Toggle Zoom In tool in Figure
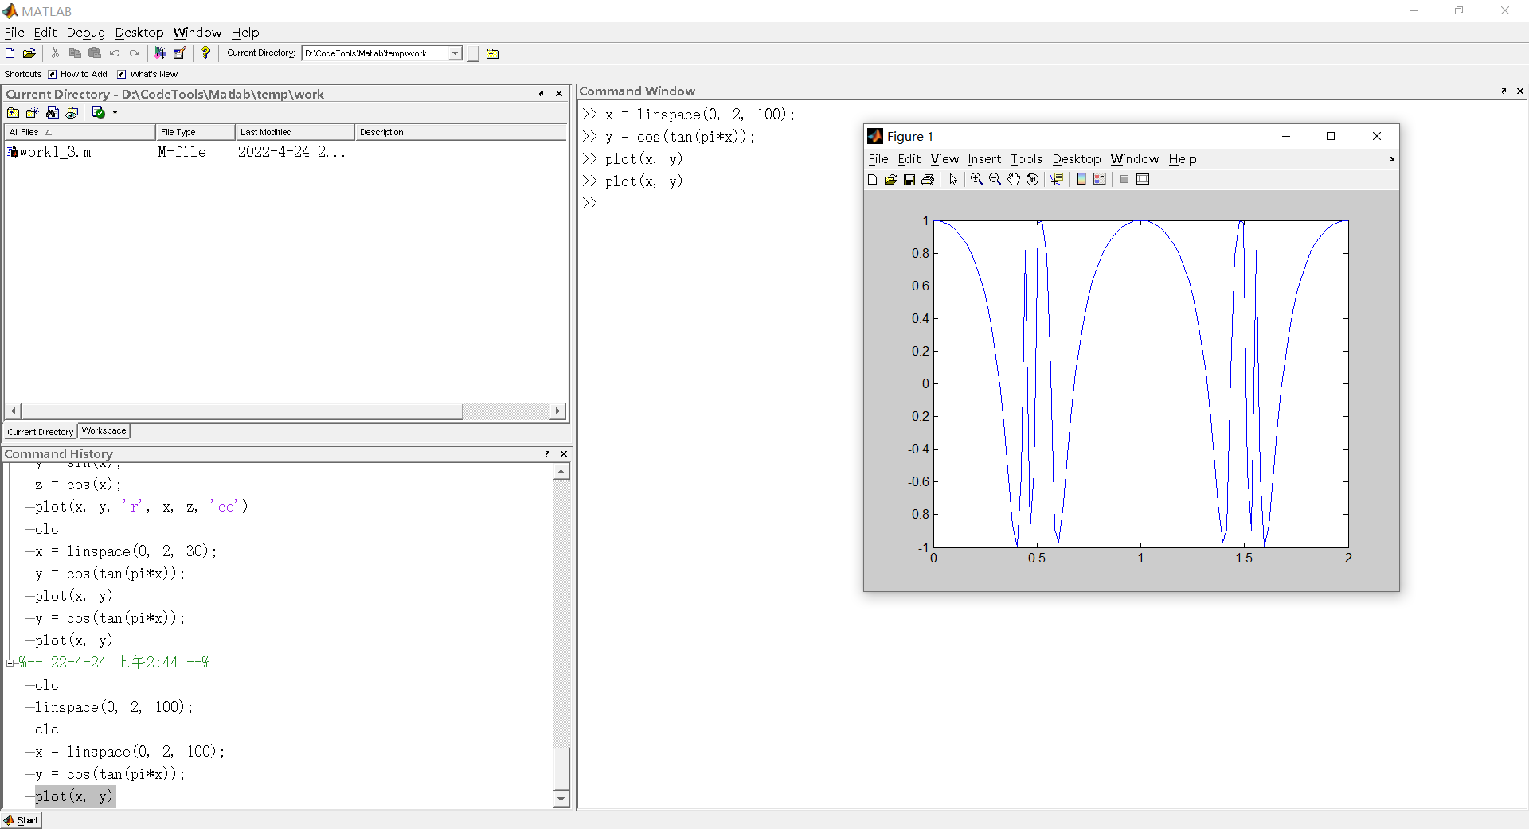 (x=977, y=179)
